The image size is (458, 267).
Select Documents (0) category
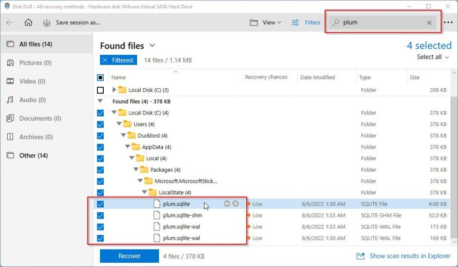(x=47, y=118)
